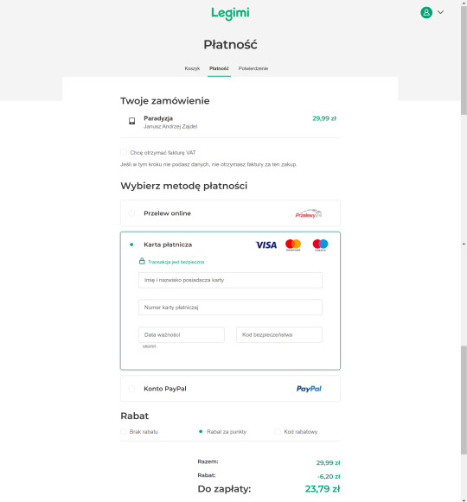Click the orange Mastercard logo
Screen dimensions: 467x502
[293, 245]
